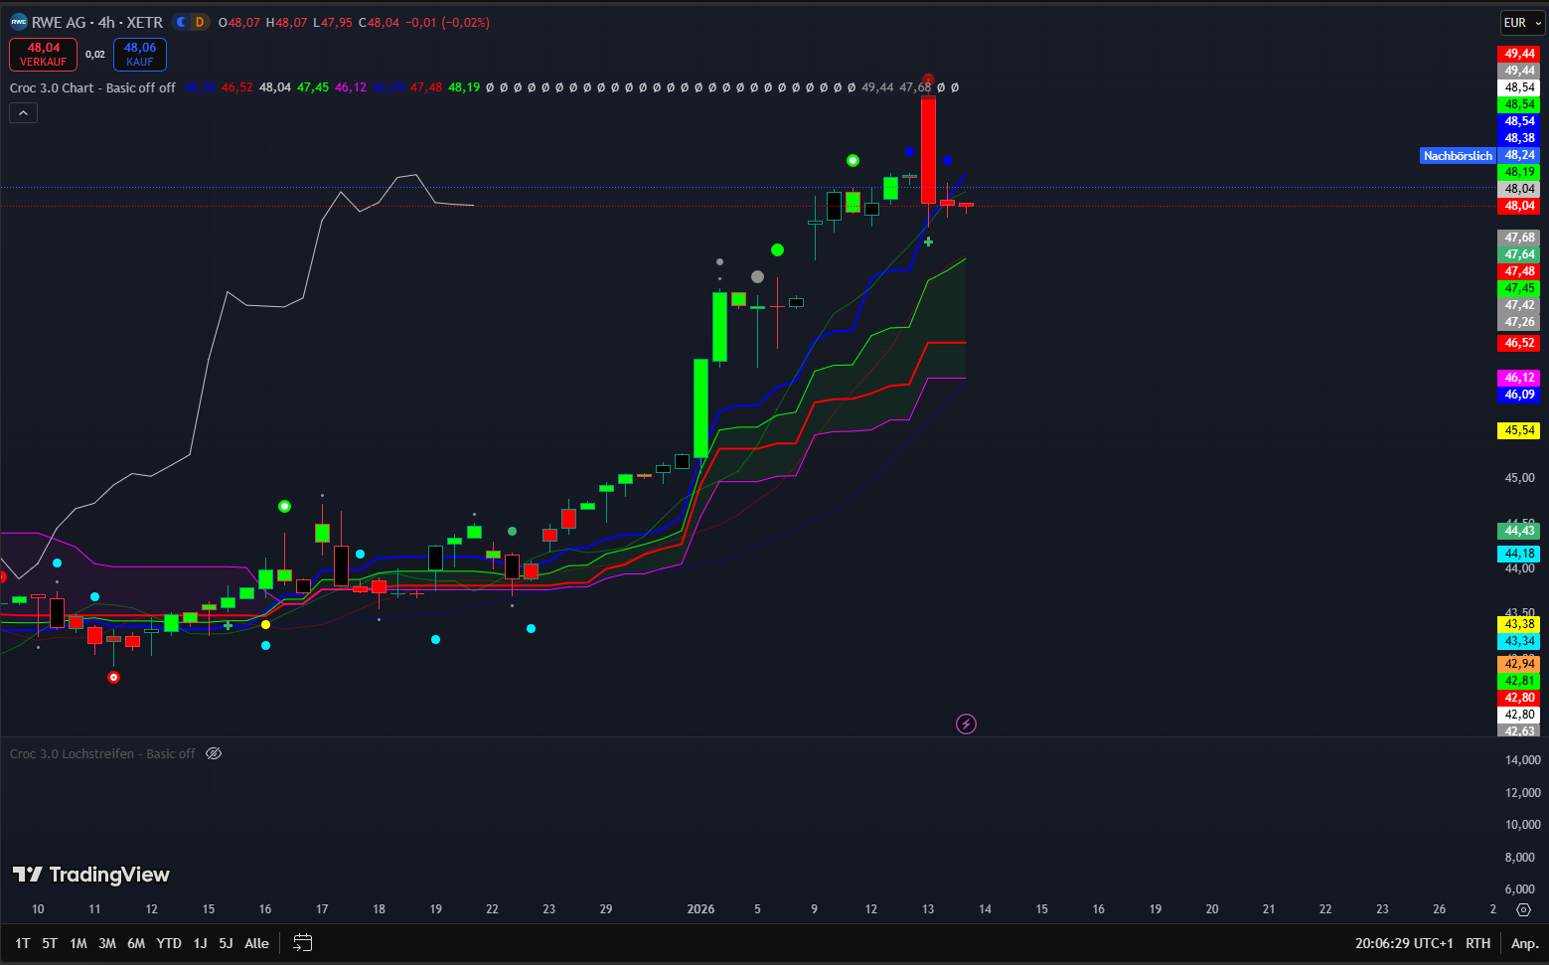1549x965 pixels.
Task: Open the go-to-date calendar icon
Action: coord(303,943)
